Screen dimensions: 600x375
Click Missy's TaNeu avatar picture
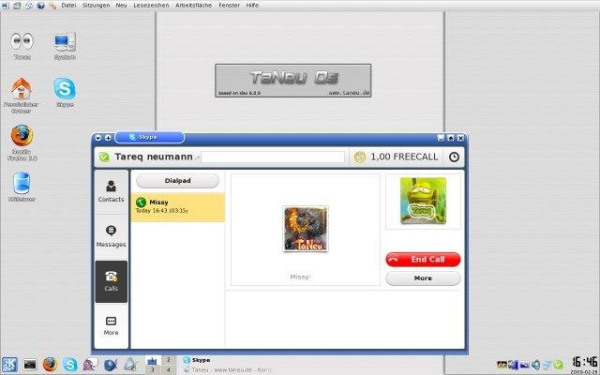coord(306,229)
